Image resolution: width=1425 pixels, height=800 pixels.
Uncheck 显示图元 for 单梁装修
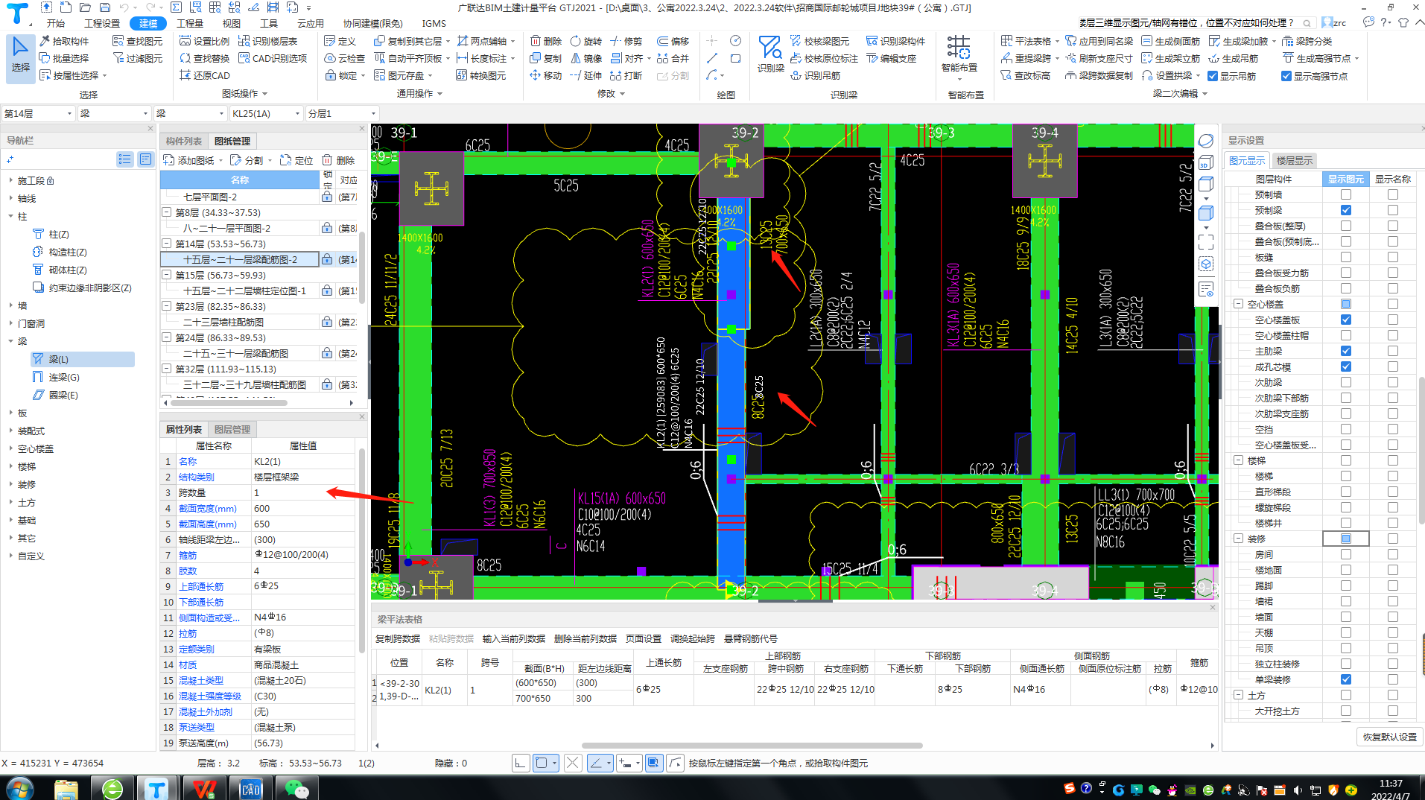pyautogui.click(x=1345, y=679)
